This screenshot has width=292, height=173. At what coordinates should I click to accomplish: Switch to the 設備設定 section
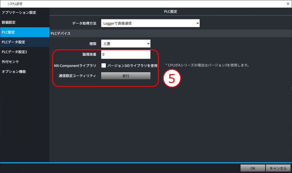point(9,23)
